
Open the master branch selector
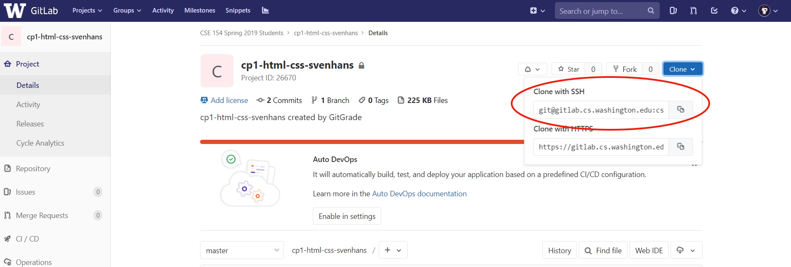pos(242,250)
